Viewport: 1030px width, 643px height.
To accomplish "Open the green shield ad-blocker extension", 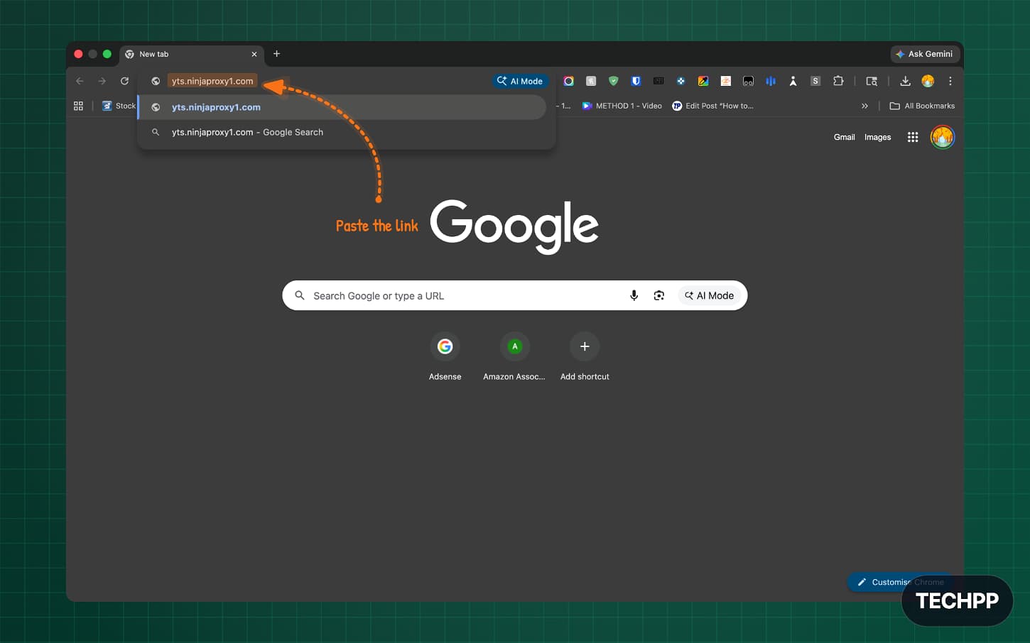I will 614,81.
